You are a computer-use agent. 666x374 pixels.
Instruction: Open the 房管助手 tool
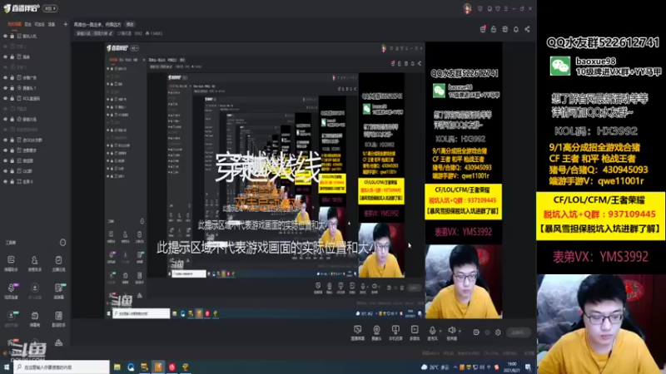click(x=34, y=263)
